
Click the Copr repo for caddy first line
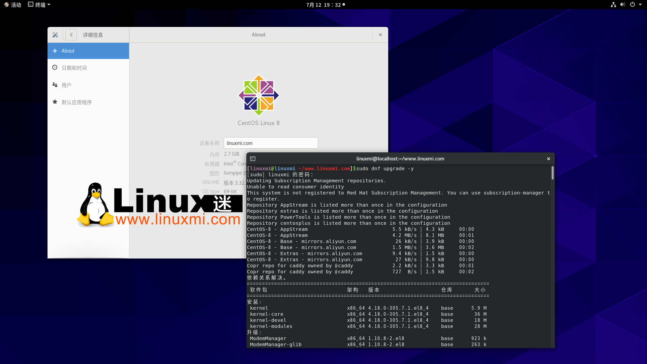click(360, 266)
